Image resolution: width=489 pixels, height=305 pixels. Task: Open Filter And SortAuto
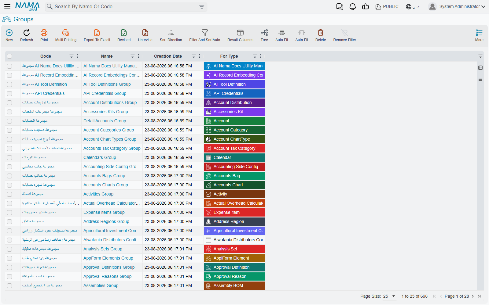click(205, 35)
